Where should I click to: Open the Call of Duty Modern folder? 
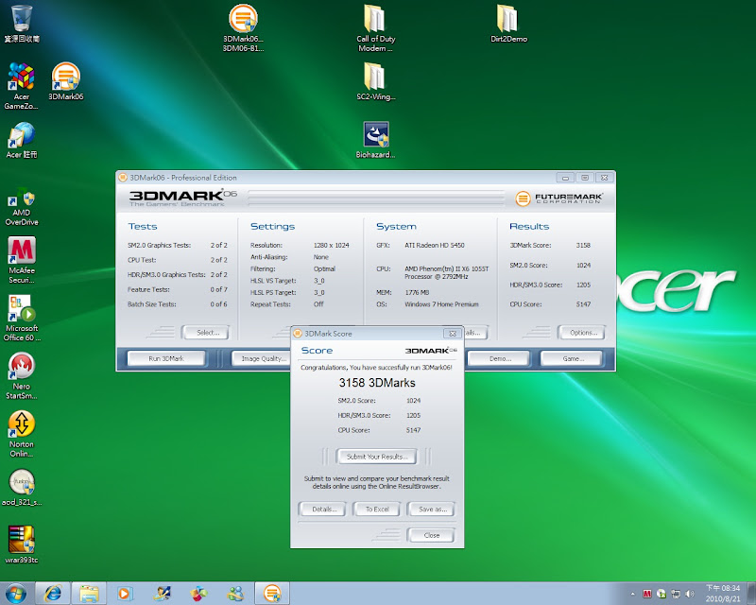coord(375,28)
